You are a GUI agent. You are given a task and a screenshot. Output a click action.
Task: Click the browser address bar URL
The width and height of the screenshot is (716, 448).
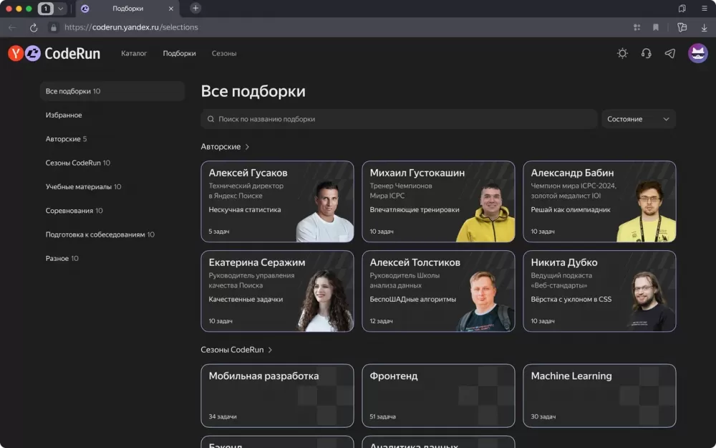coord(132,27)
